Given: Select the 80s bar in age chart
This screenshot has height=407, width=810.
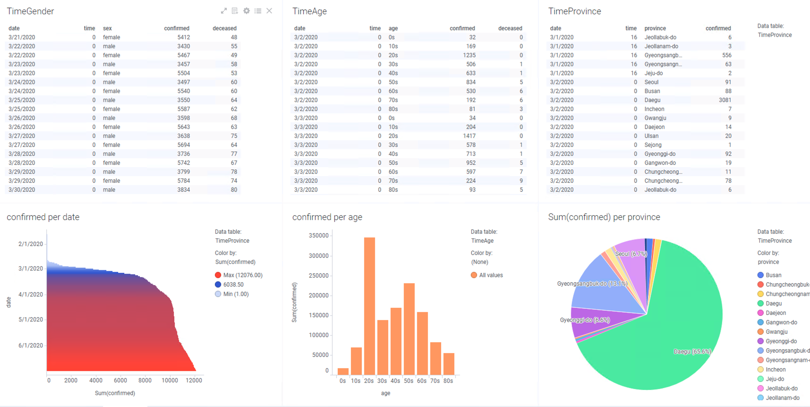Looking at the screenshot, I should click(449, 364).
